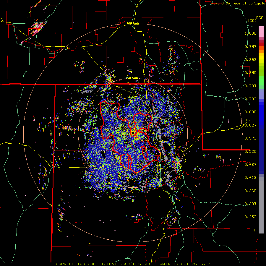Viewport: 266px width, 266px height.
Task: Click the 0.947 legend value
Action: [250, 46]
